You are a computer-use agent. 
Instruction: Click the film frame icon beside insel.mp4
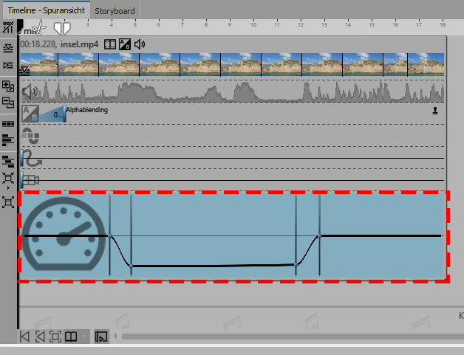click(110, 44)
